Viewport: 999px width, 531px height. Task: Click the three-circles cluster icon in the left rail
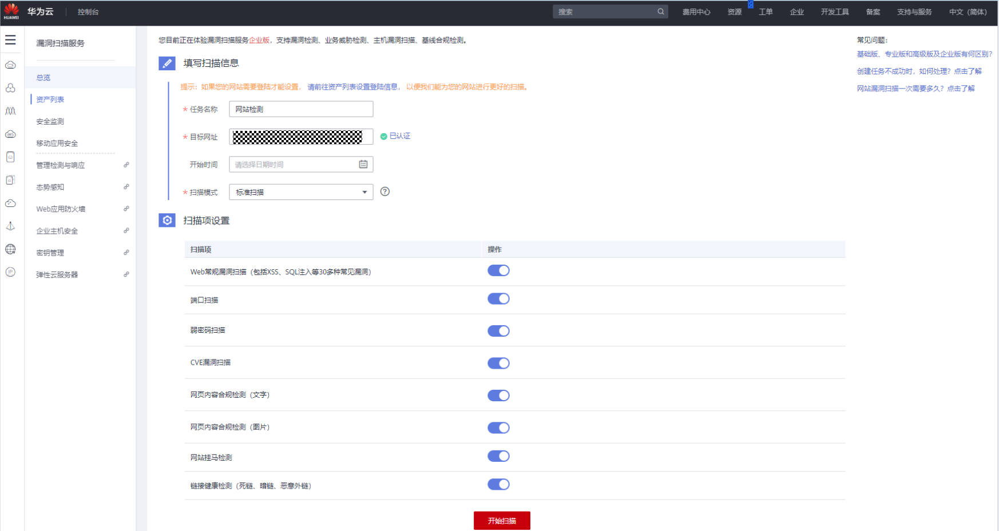click(x=10, y=88)
